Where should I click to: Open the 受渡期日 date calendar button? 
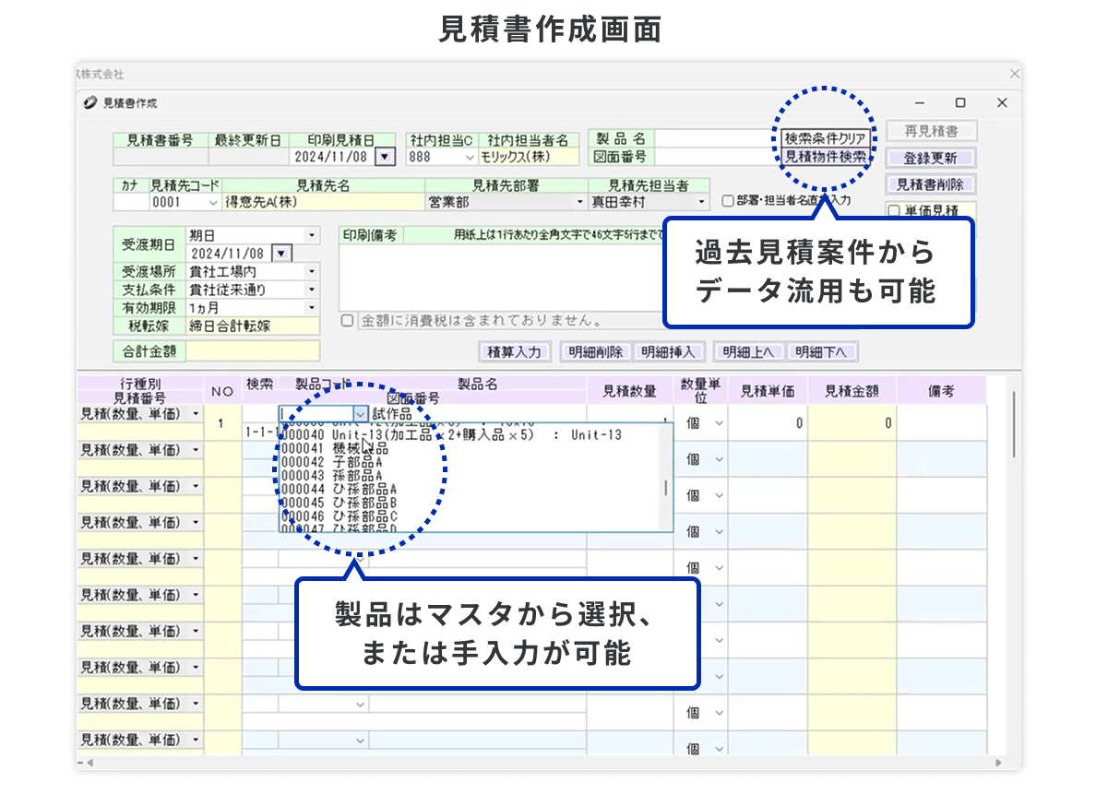pyautogui.click(x=281, y=254)
